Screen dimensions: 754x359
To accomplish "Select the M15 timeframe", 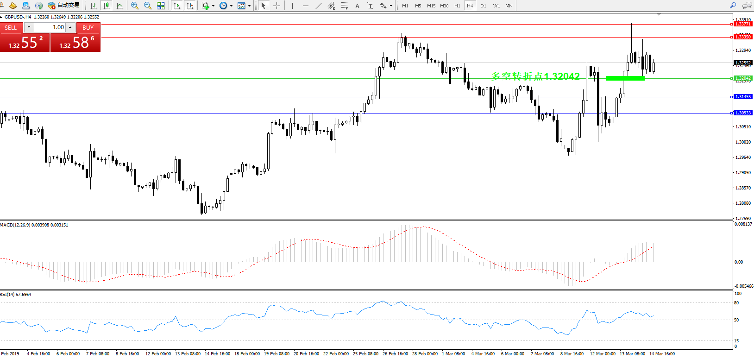I will pos(431,6).
